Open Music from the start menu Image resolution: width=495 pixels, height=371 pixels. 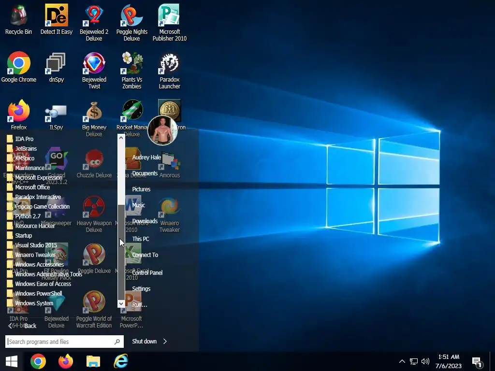point(139,205)
